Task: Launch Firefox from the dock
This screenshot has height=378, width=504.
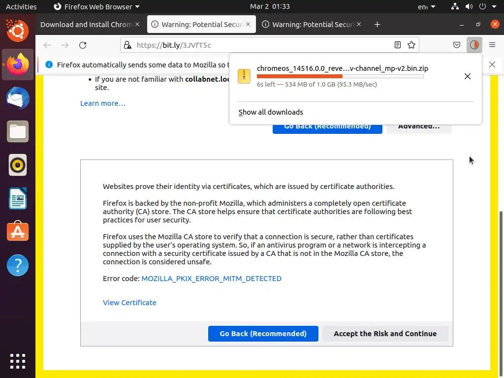Action: (x=17, y=64)
